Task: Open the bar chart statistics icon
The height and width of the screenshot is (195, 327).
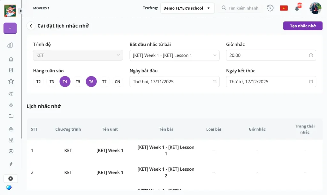Action: click(x=10, y=45)
